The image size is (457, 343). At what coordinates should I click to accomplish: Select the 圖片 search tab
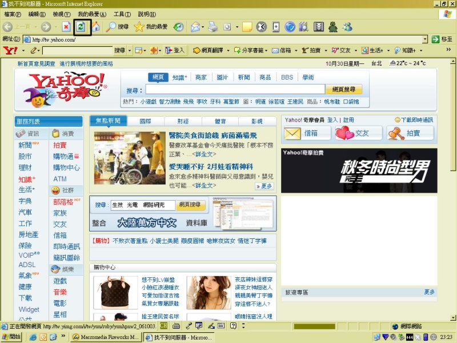pyautogui.click(x=222, y=77)
